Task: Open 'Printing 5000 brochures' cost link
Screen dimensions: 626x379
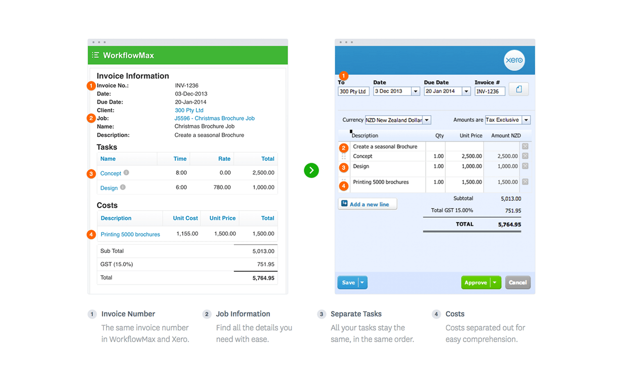Action: tap(130, 234)
